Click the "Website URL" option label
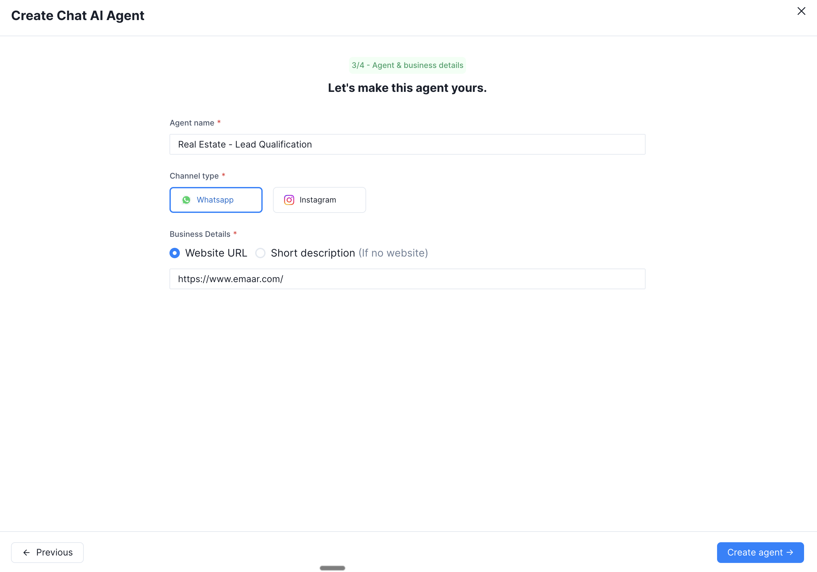Viewport: 817px width, 572px height. click(216, 253)
